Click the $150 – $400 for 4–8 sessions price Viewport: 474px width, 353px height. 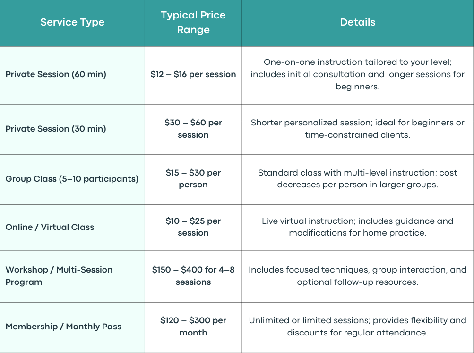point(193,276)
